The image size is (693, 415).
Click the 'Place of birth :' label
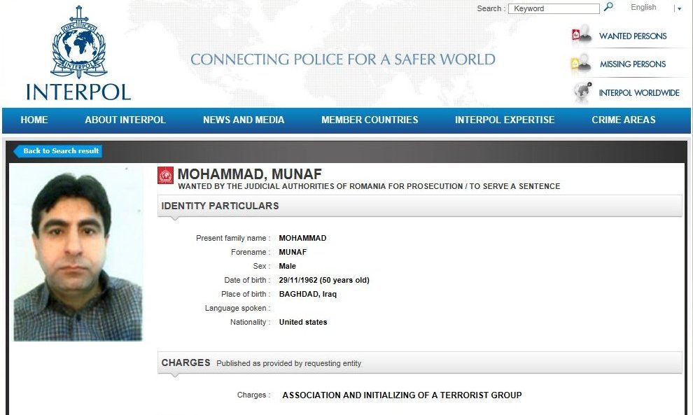pos(246,295)
